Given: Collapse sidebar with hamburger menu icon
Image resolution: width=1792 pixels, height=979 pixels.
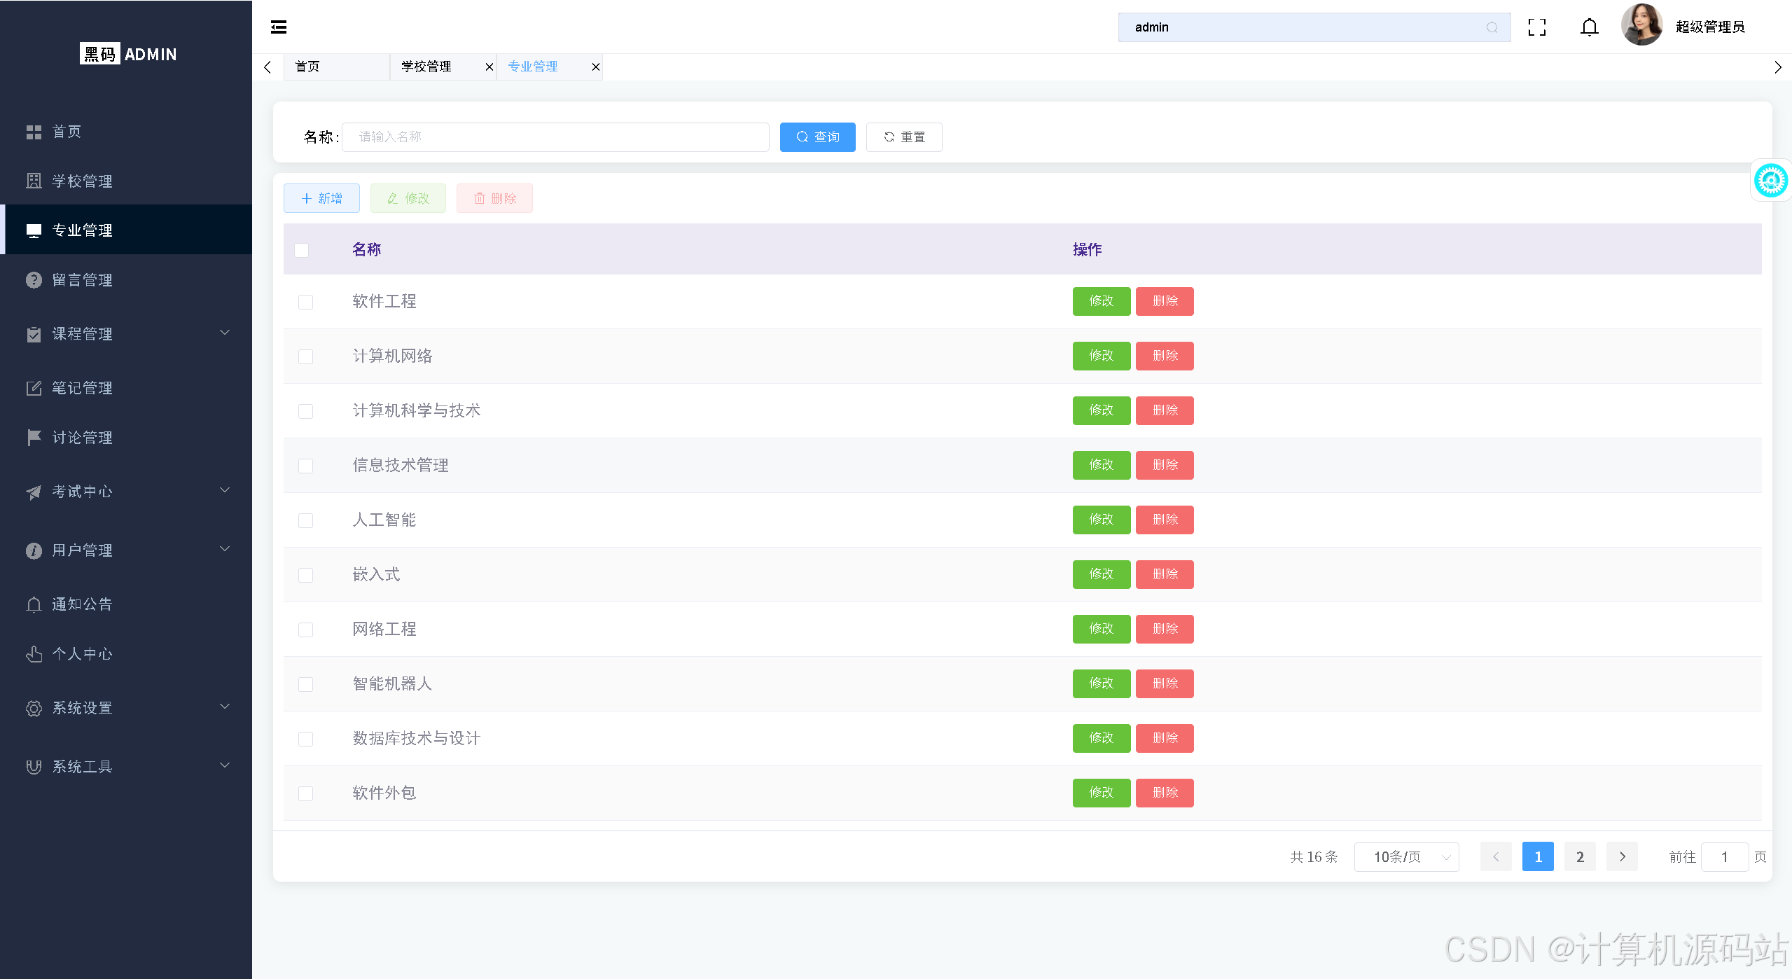Looking at the screenshot, I should (279, 27).
